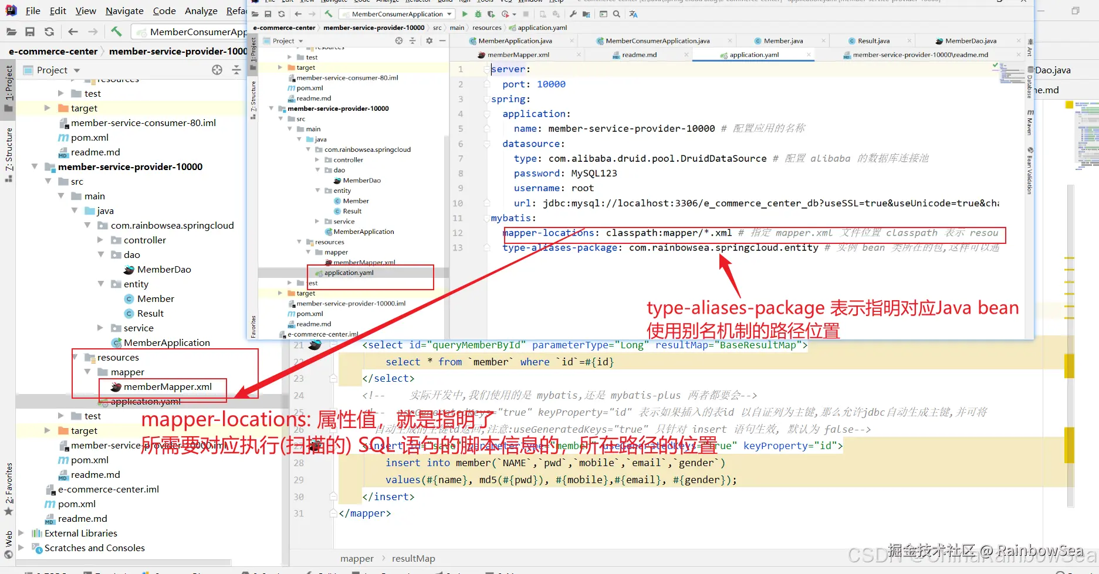
Task: Click locate-file target icon in front Project panel
Action: coord(399,41)
